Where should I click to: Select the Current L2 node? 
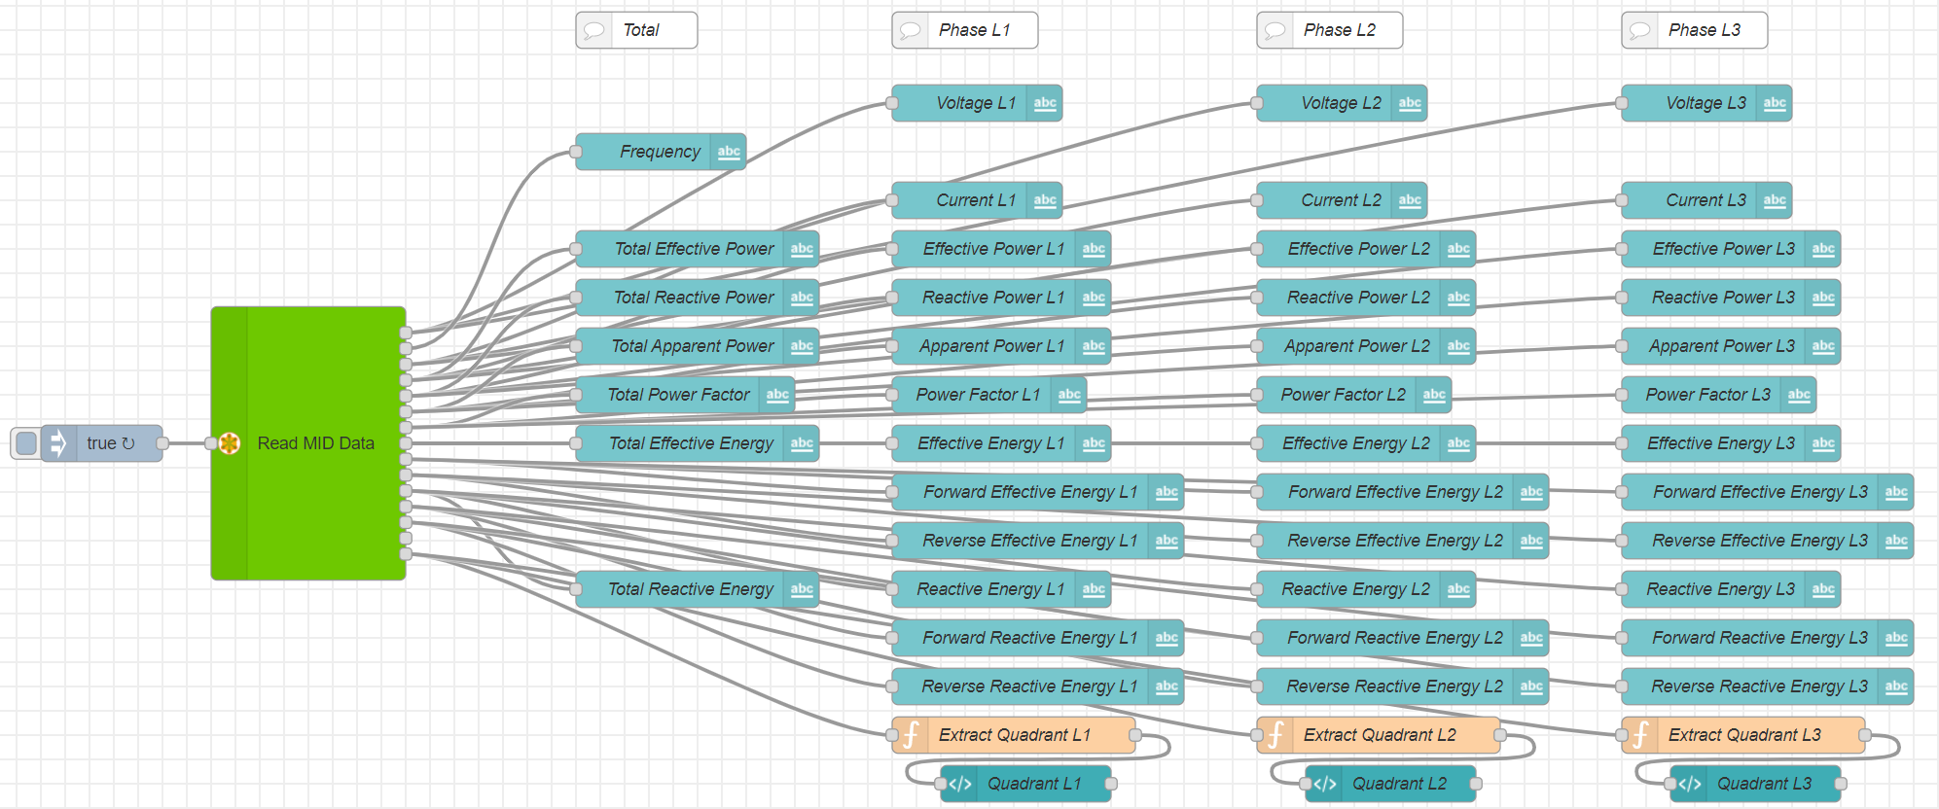tap(1342, 200)
